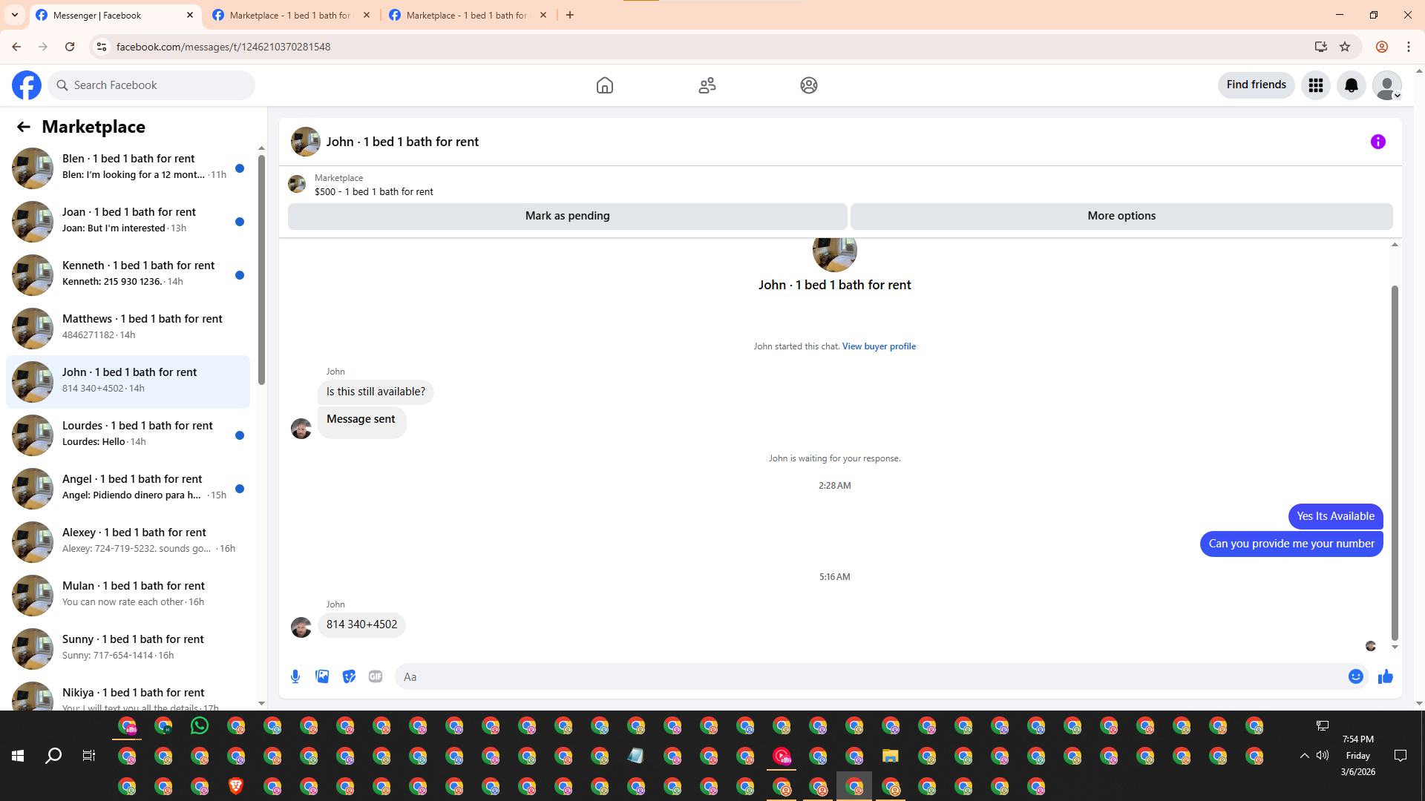Send a thumbs-up like

pyautogui.click(x=1385, y=676)
